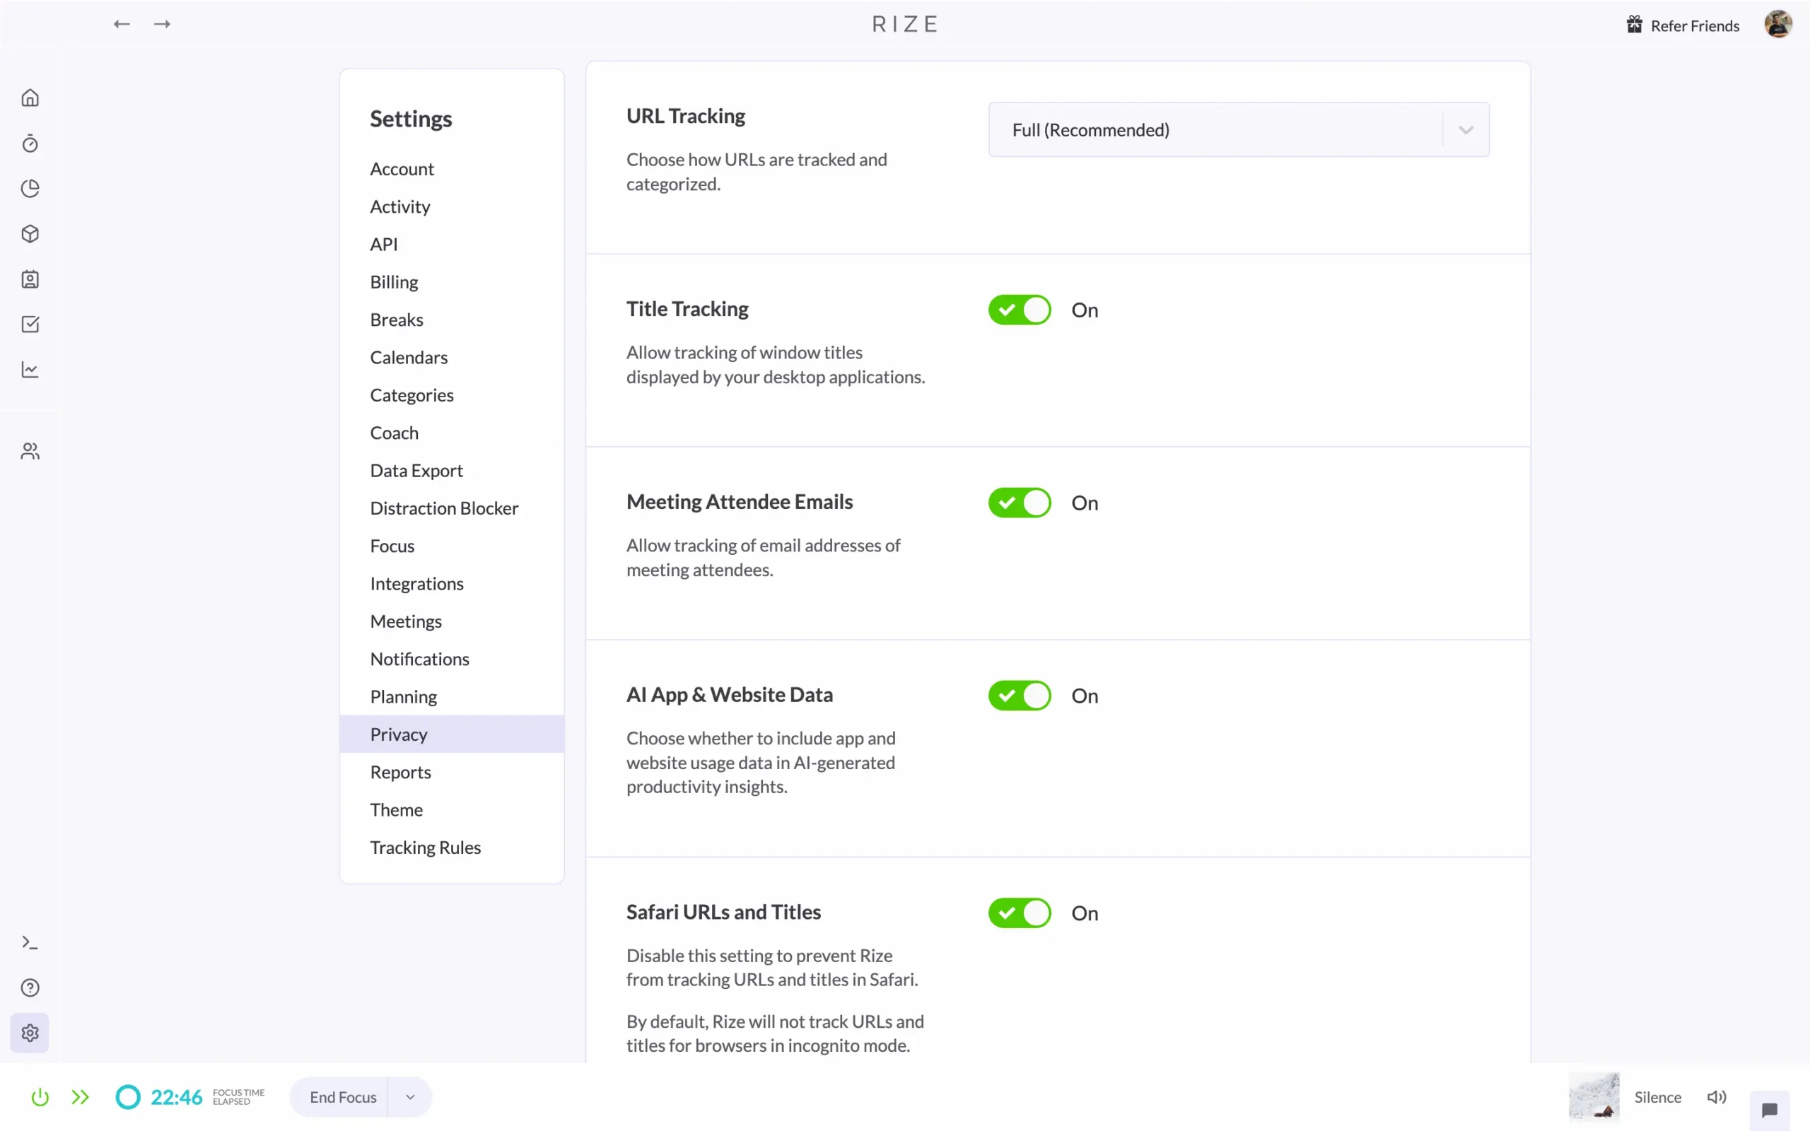Open the chat bubble support icon
This screenshot has height=1131, width=1810.
(x=1770, y=1109)
